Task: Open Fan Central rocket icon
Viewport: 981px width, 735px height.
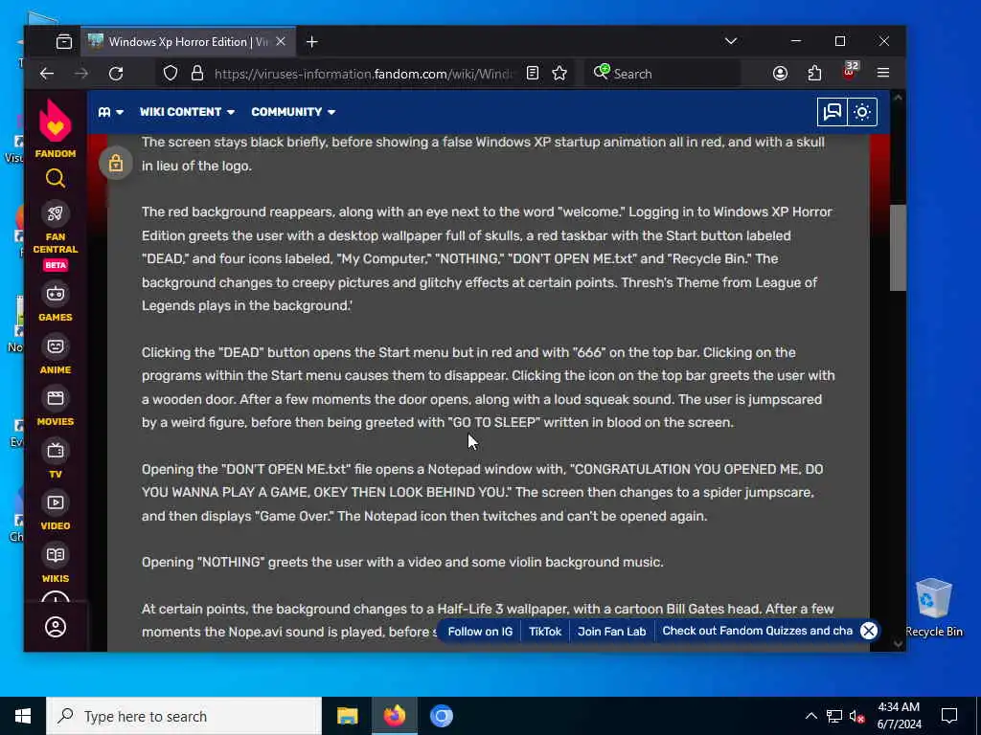Action: pyautogui.click(x=55, y=213)
